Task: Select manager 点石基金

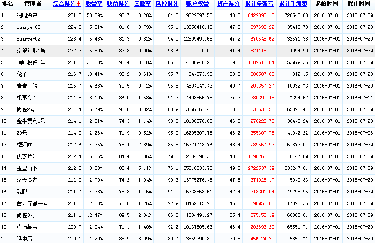Action: tap(27, 227)
